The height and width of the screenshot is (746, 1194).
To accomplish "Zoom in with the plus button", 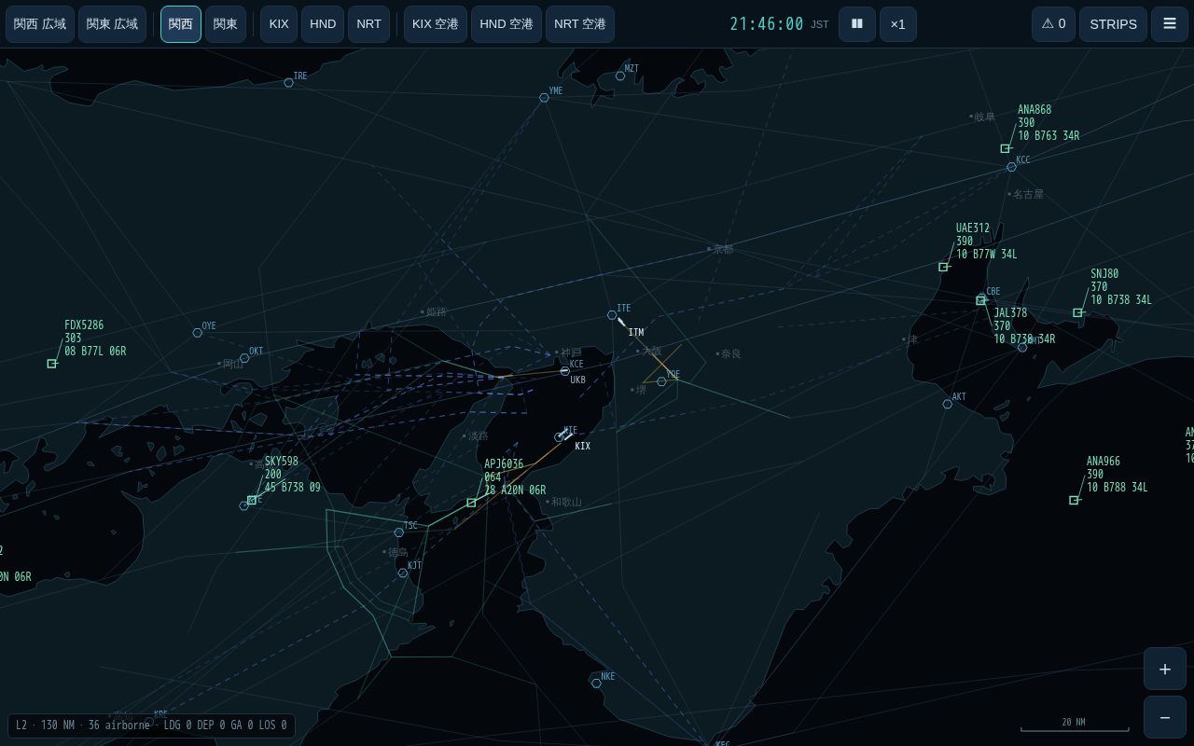I will 1165,669.
